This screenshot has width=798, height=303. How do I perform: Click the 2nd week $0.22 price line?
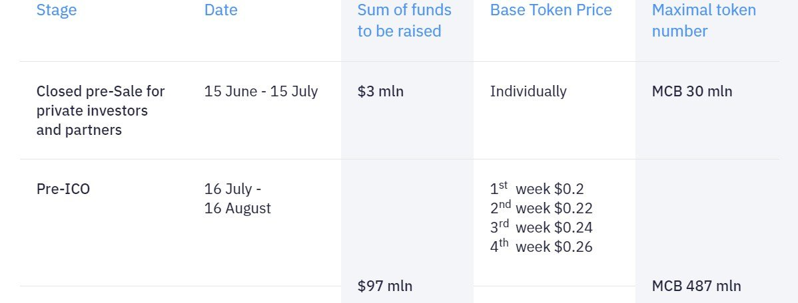tap(541, 208)
